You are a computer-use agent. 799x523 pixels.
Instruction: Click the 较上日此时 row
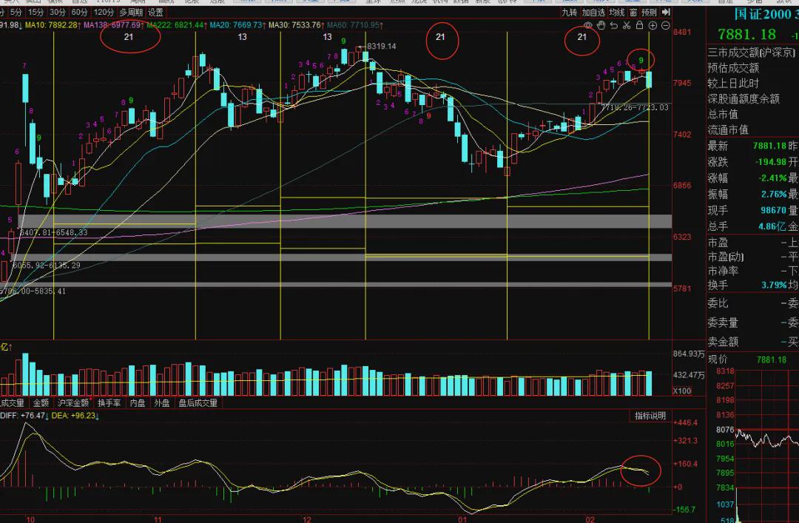[x=733, y=83]
